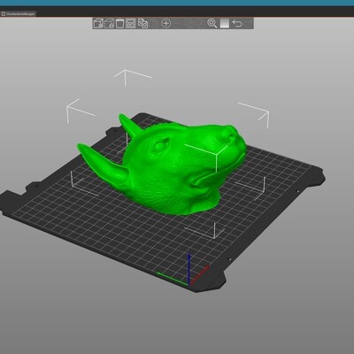Viewport: 354px width, 354px height.
Task: Click the Undo arrow icon
Action: point(237,23)
